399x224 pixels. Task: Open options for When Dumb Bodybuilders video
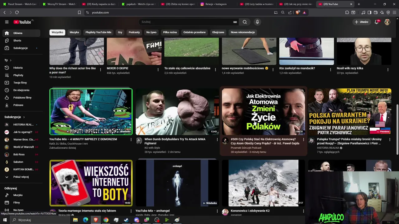(217, 140)
